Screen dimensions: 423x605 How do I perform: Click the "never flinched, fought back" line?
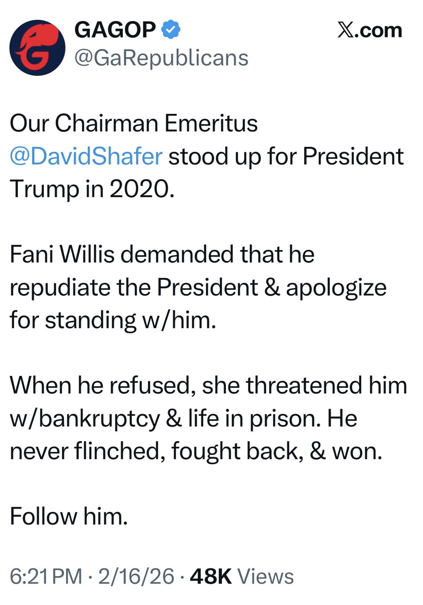pyautogui.click(x=196, y=451)
